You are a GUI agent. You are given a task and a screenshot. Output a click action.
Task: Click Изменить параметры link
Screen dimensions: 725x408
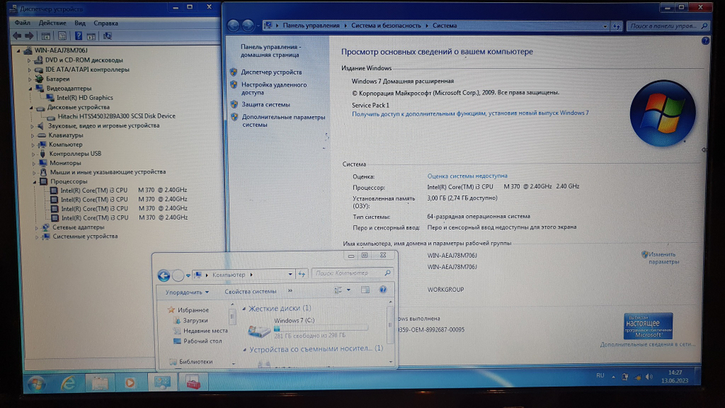pyautogui.click(x=663, y=258)
